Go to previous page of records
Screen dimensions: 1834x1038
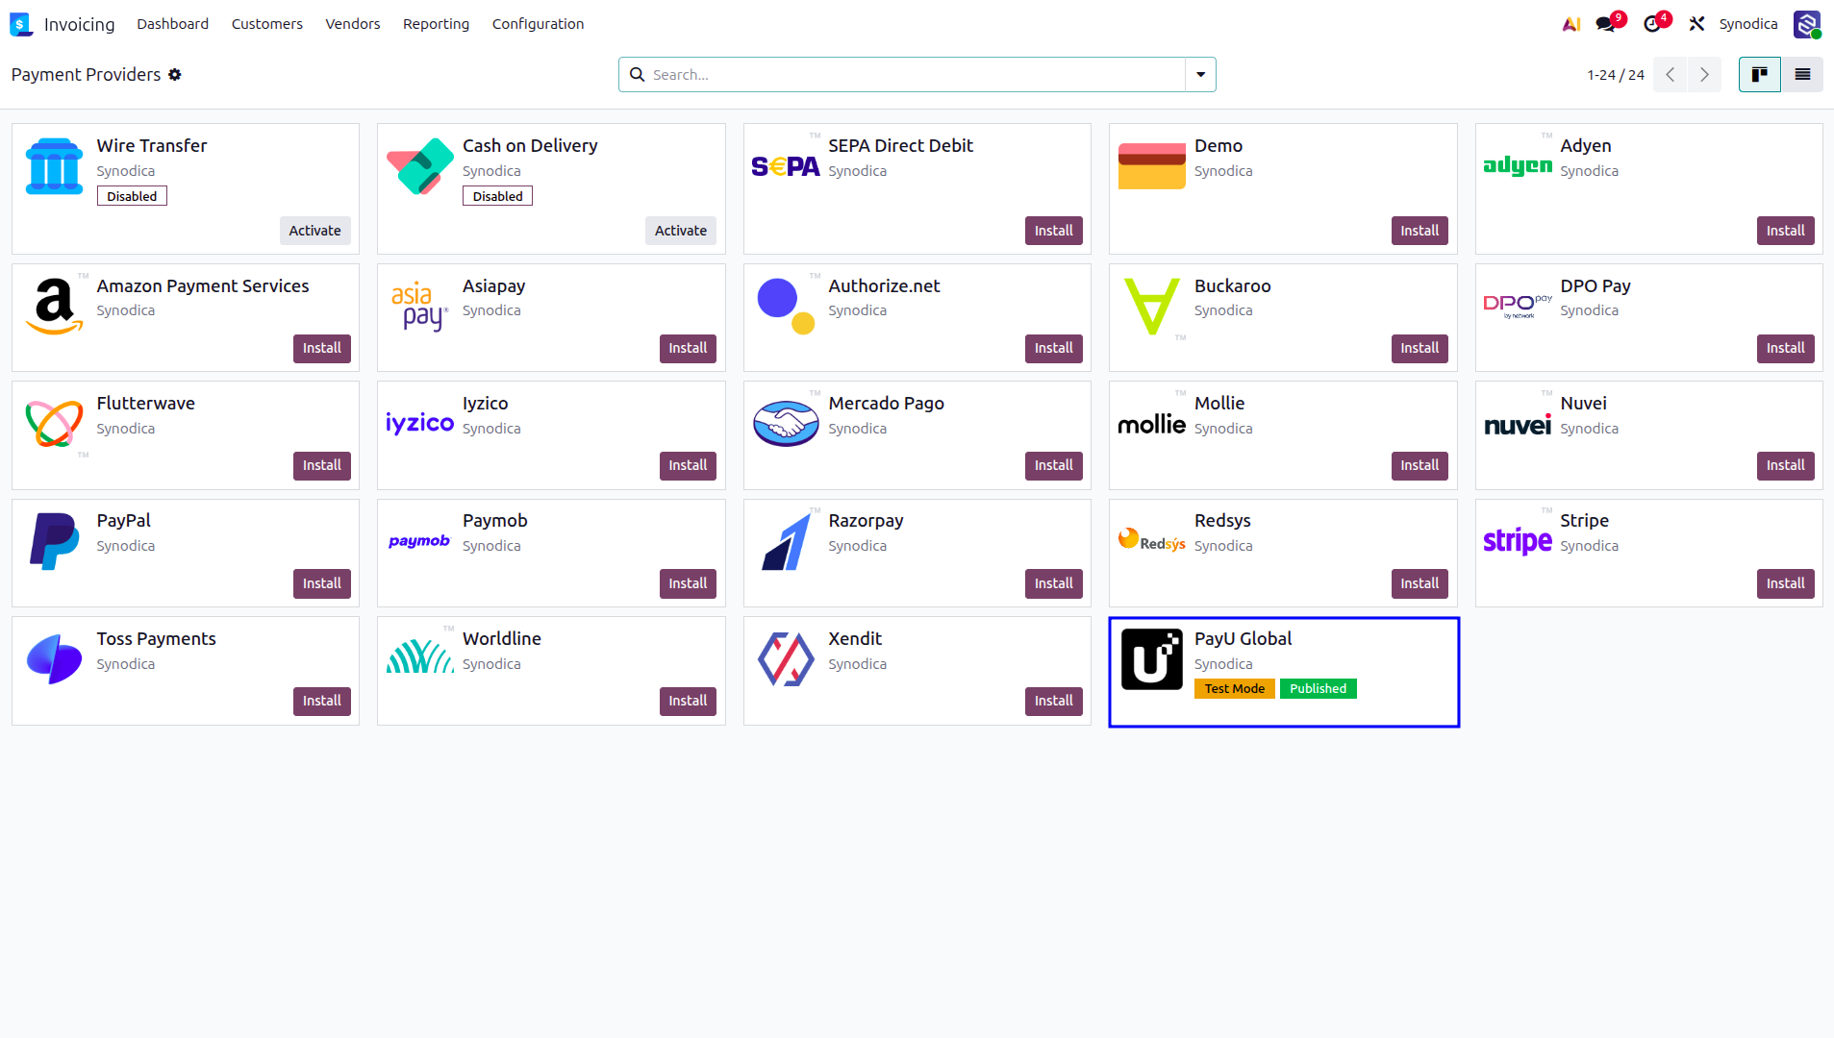click(1671, 75)
